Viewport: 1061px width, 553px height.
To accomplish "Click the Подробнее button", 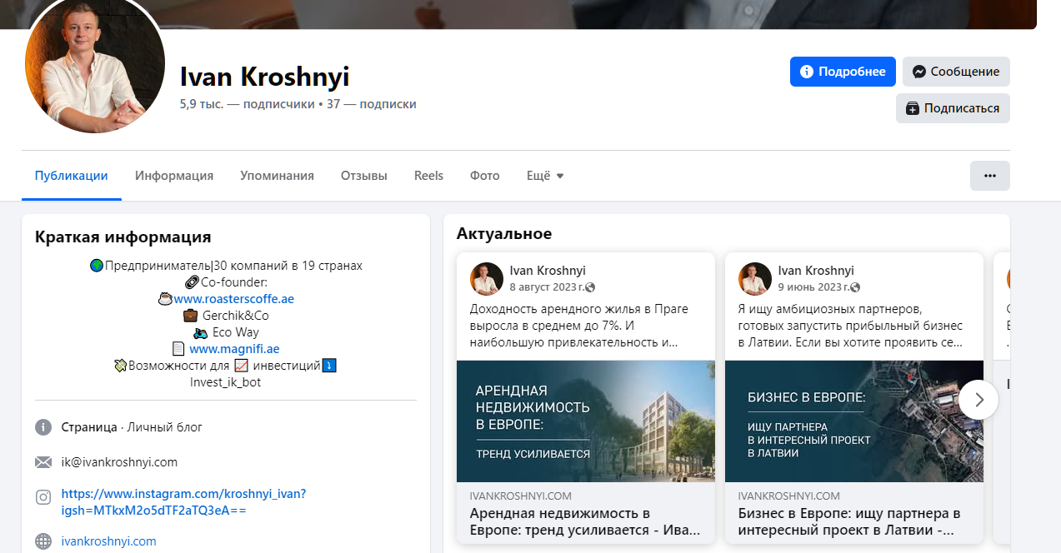I will click(x=843, y=72).
